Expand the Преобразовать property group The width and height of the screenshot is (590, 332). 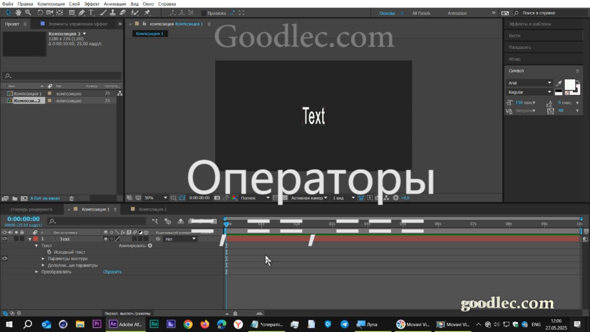click(37, 272)
